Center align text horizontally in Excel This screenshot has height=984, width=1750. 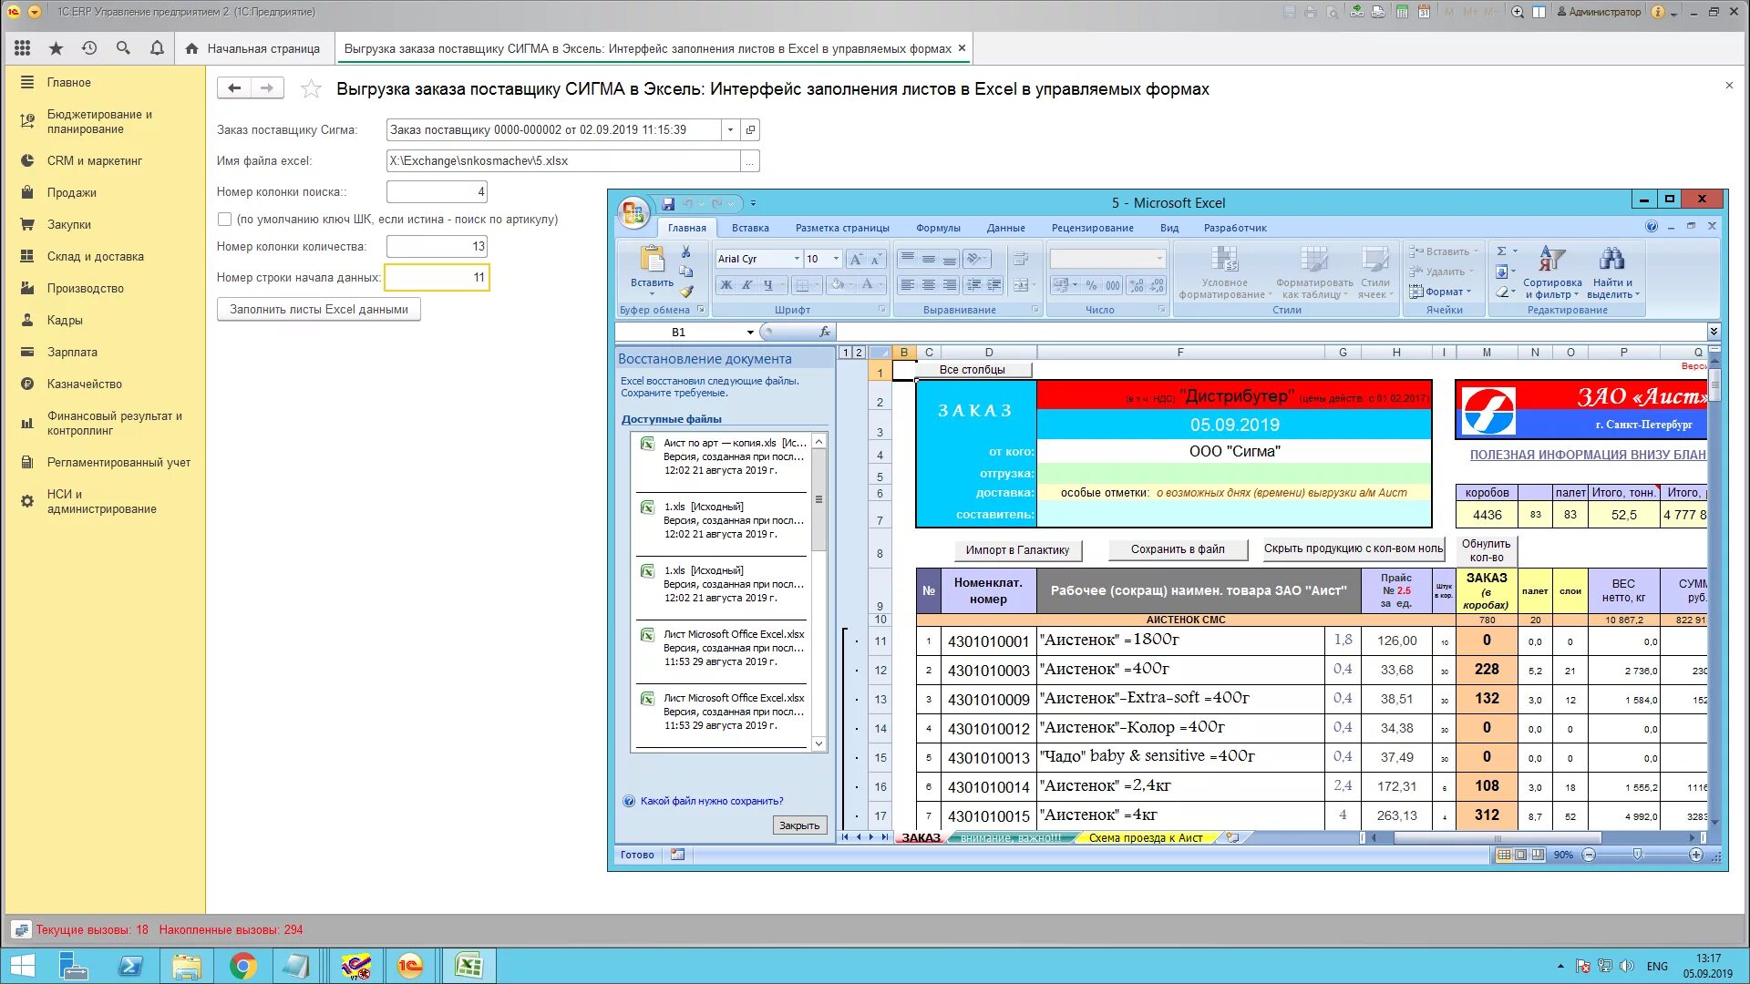tap(929, 285)
